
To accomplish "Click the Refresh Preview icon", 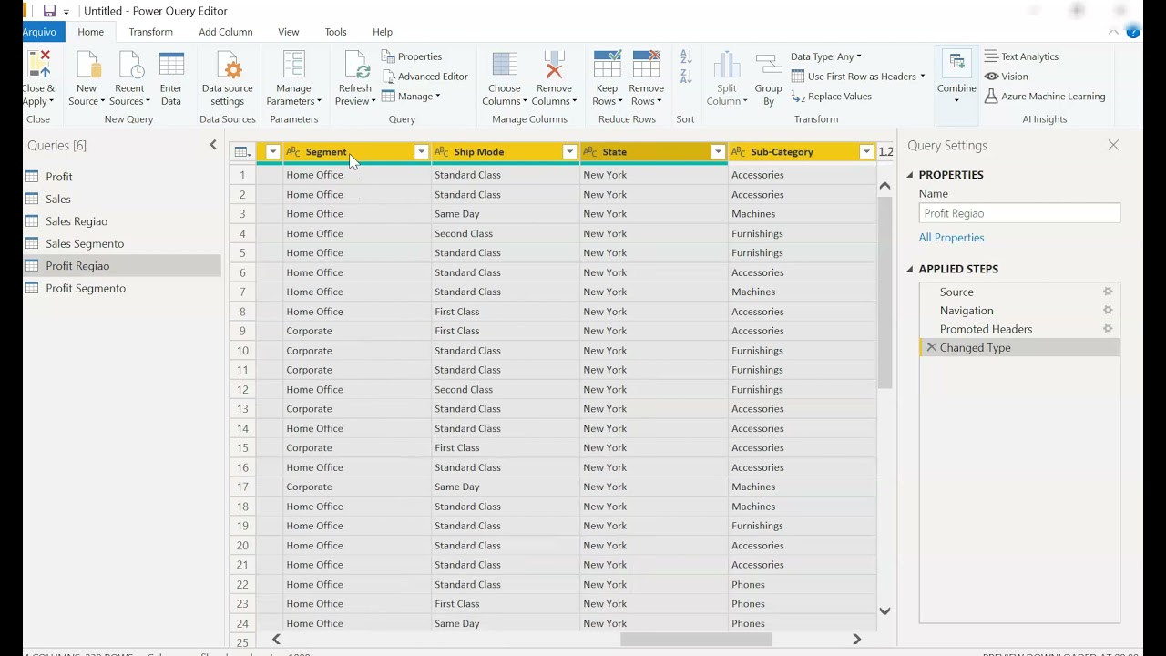I will pyautogui.click(x=355, y=66).
